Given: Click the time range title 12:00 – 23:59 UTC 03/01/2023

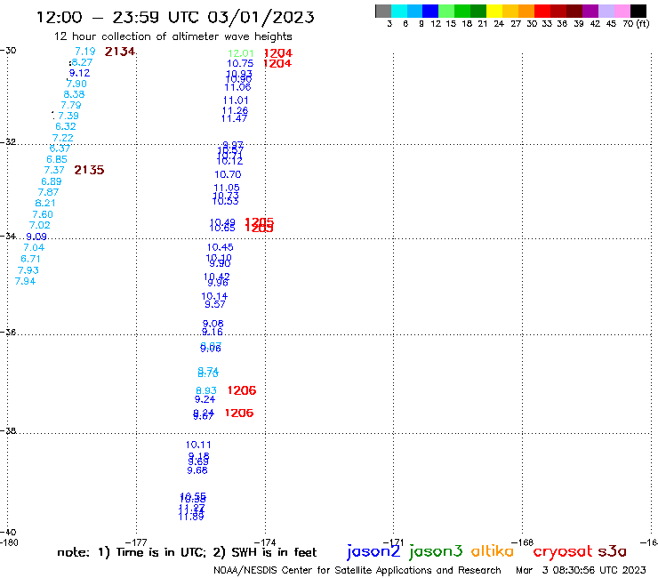Looking at the screenshot, I should pyautogui.click(x=175, y=17).
